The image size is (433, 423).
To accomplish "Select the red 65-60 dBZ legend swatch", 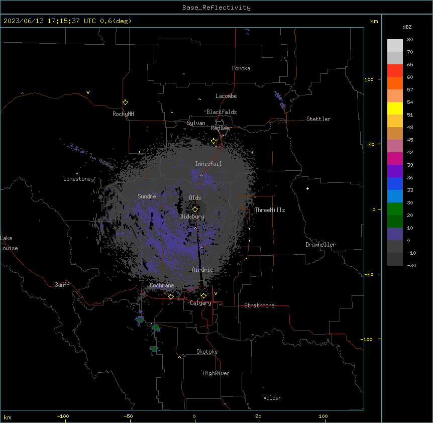I will 395,70.
